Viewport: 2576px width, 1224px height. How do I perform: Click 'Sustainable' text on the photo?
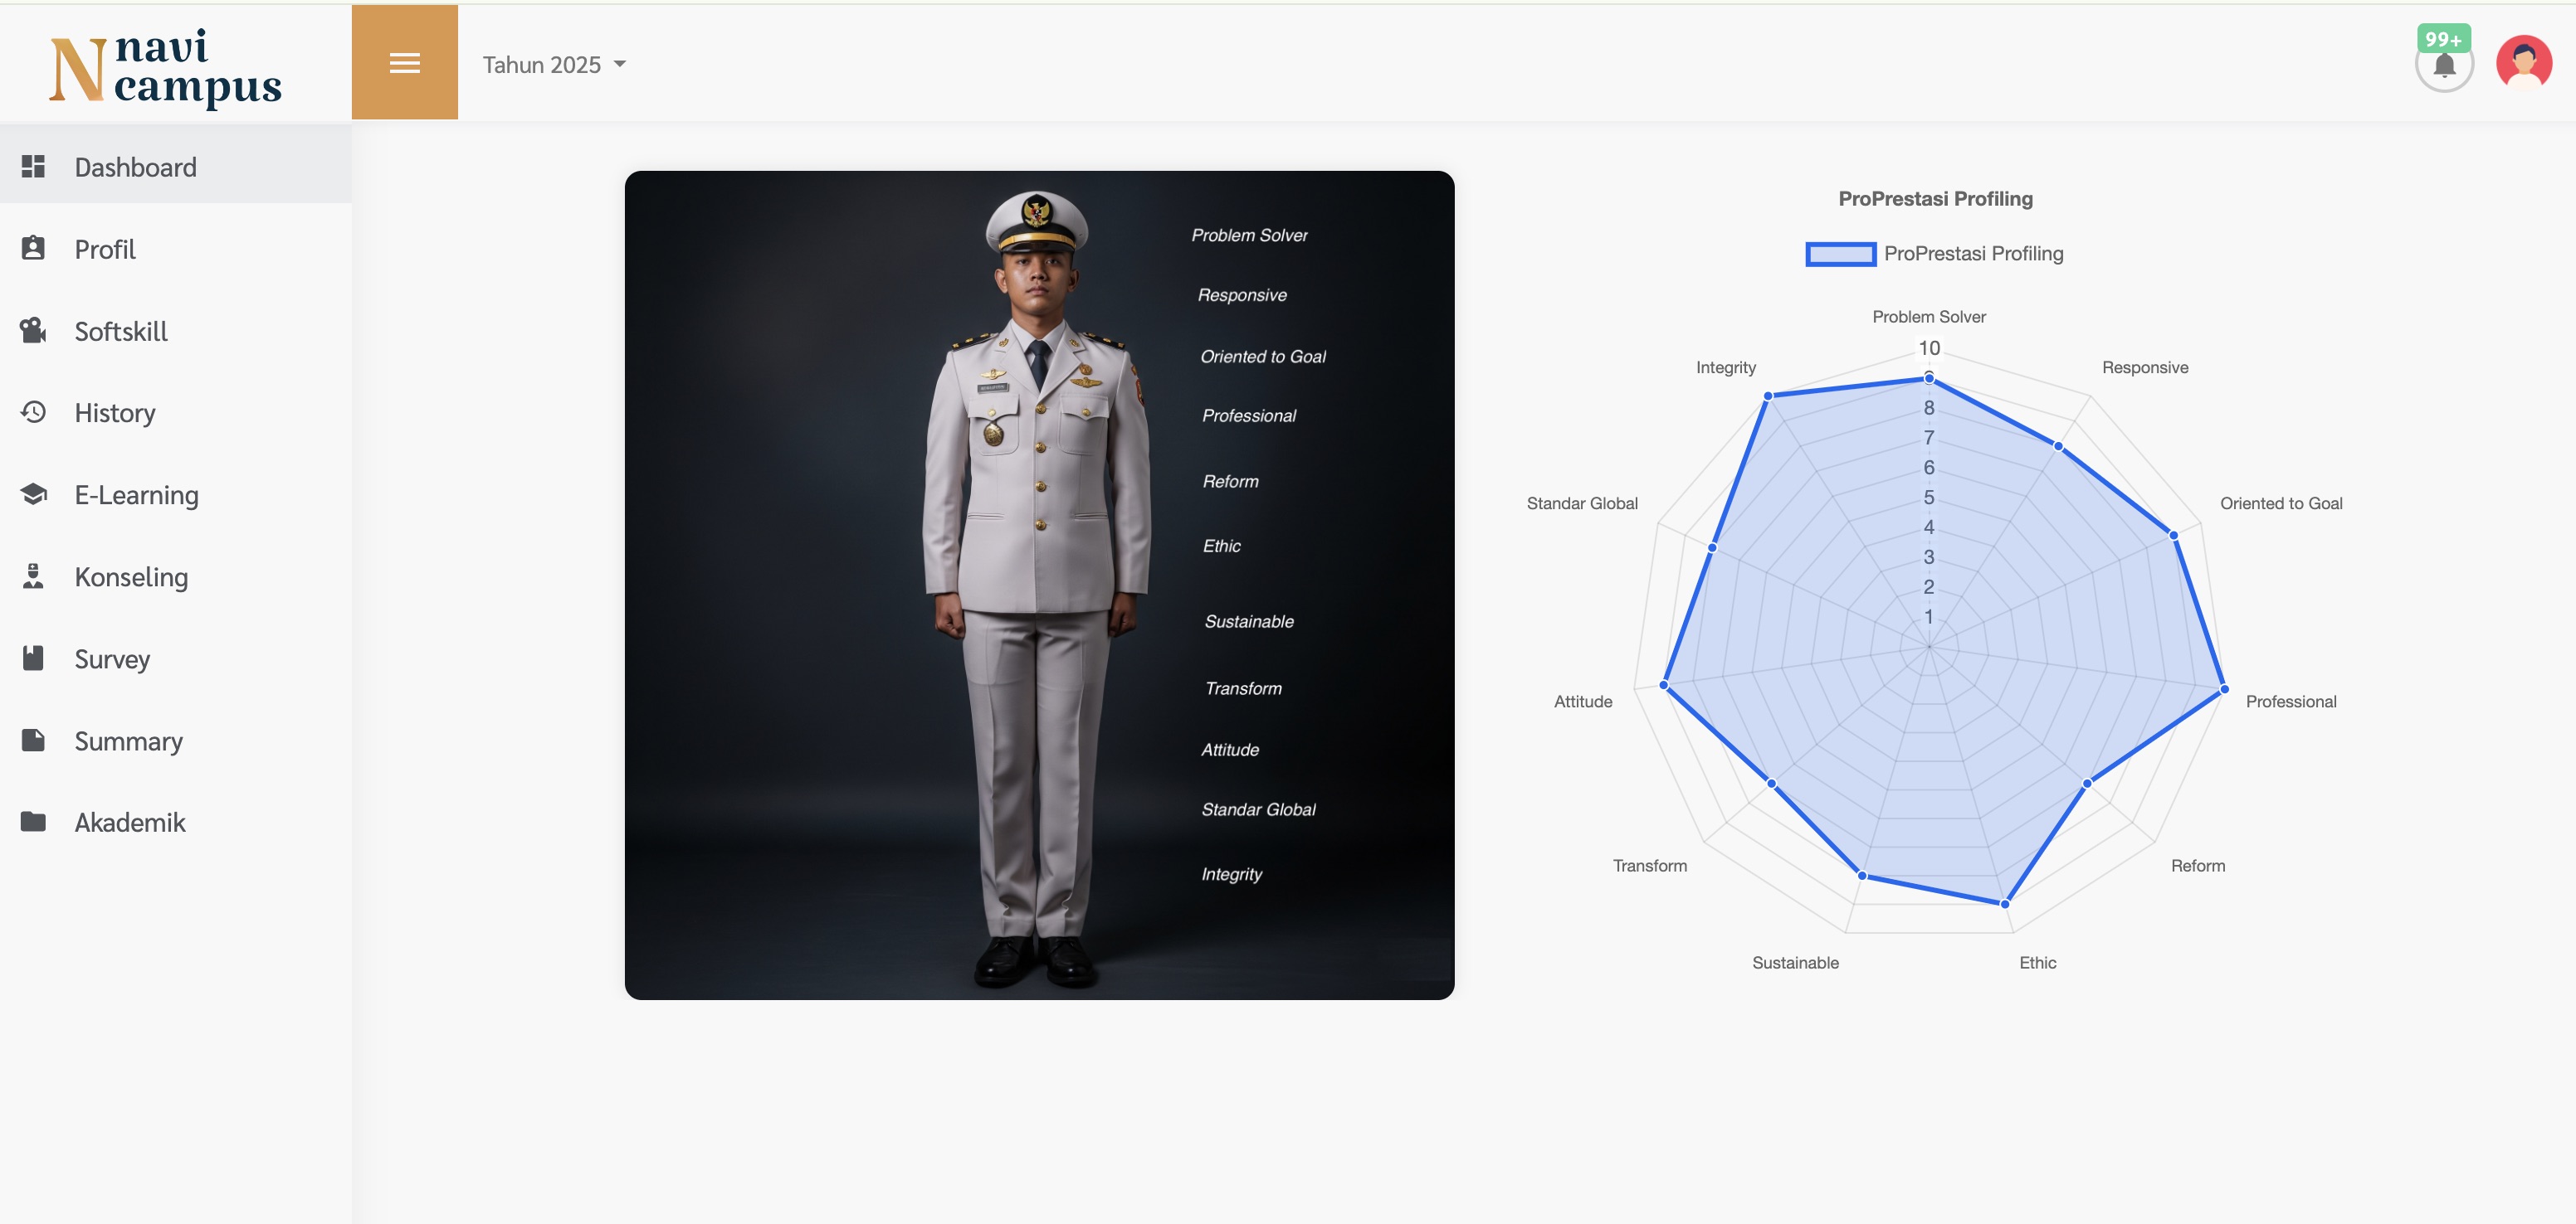click(x=1249, y=621)
